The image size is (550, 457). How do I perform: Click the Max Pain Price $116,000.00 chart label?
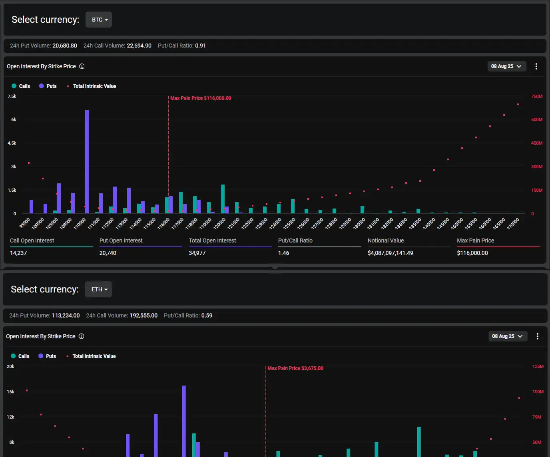[x=201, y=98]
